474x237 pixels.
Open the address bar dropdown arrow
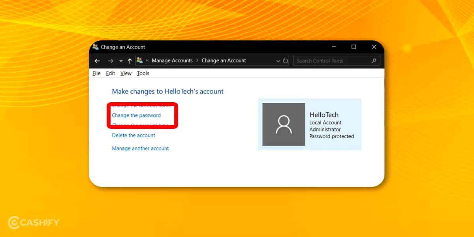coord(278,60)
